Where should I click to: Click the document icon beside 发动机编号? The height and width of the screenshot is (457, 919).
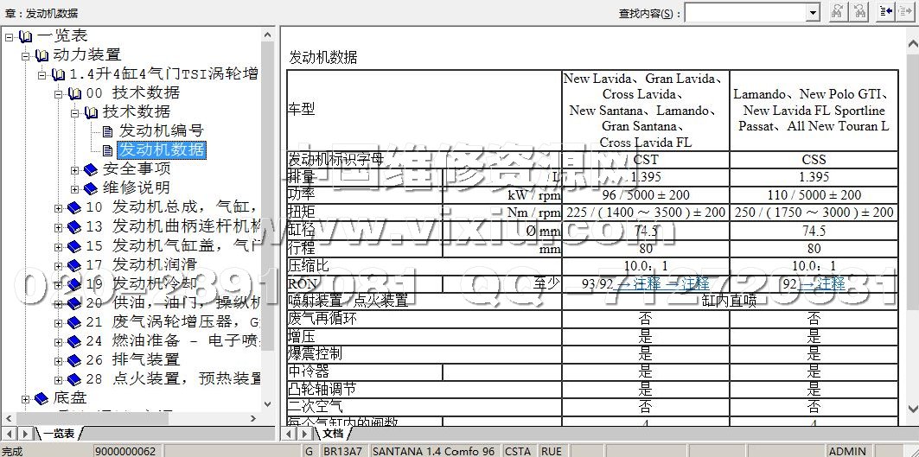pyautogui.click(x=108, y=131)
